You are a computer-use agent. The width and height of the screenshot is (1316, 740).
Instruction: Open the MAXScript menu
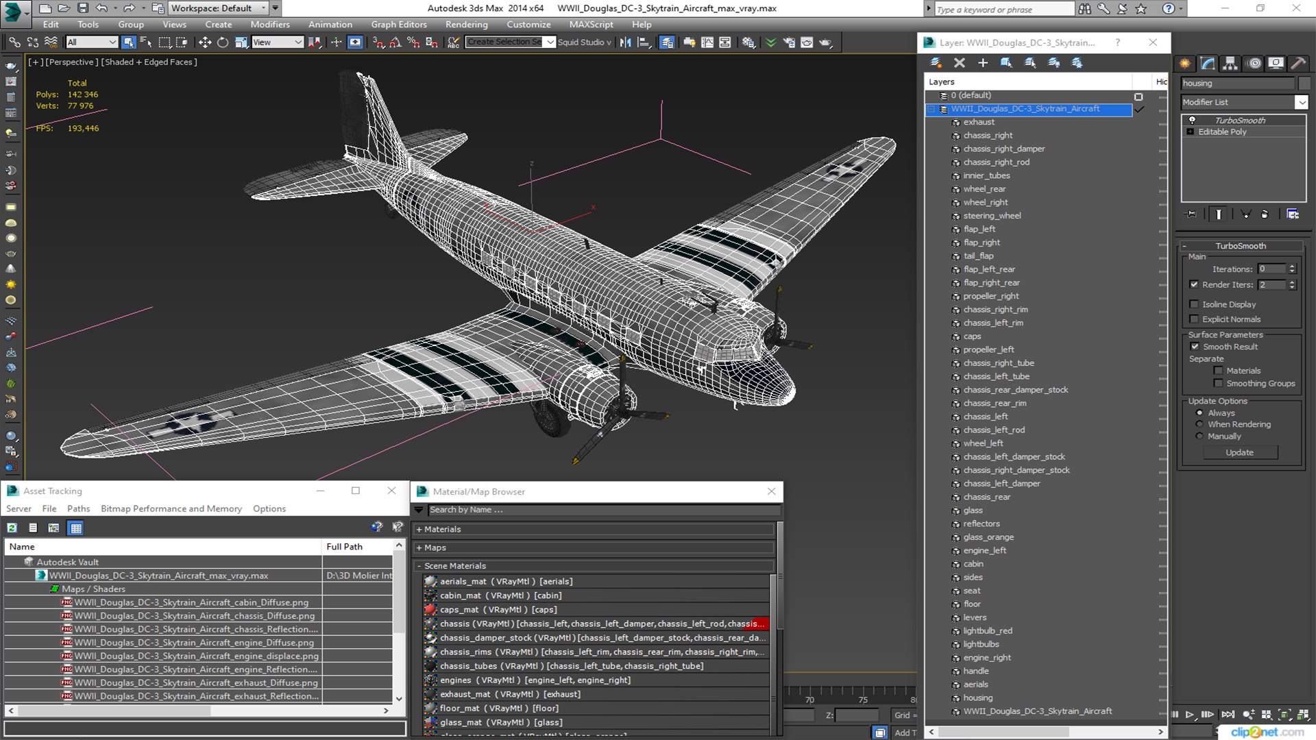click(591, 25)
